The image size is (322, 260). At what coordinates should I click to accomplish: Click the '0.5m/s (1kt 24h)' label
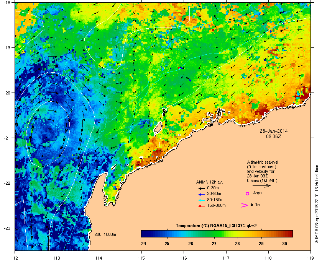point(262,181)
